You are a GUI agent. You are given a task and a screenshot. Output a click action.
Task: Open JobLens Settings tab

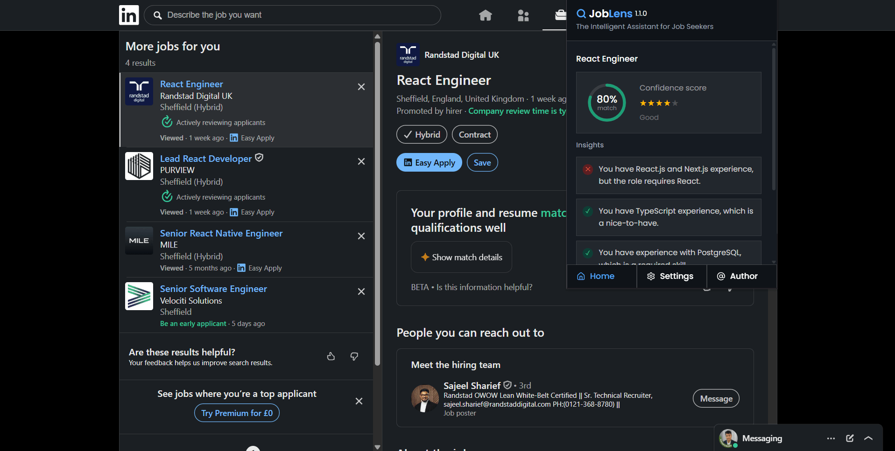(x=671, y=276)
